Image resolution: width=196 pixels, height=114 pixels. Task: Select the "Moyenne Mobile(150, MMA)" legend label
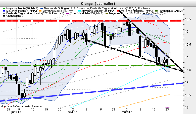59,11
